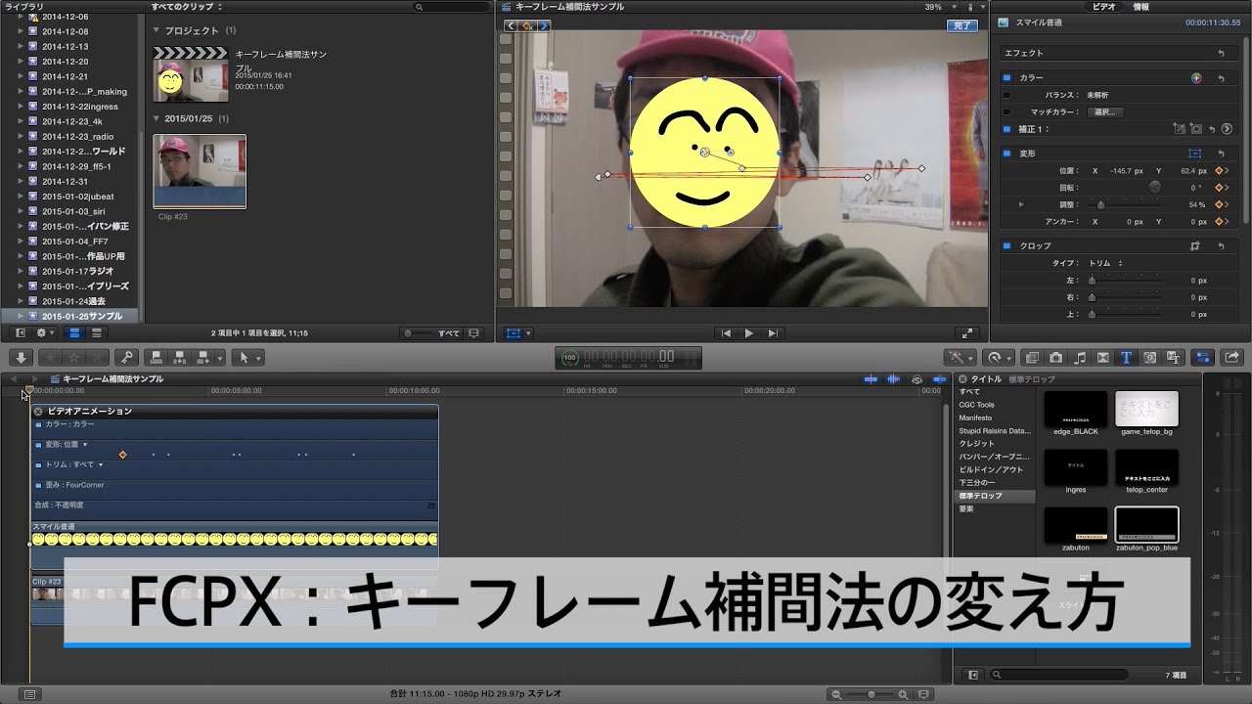Toggle the Transform (変形) checkbox
The height and width of the screenshot is (704, 1252).
coord(1007,154)
